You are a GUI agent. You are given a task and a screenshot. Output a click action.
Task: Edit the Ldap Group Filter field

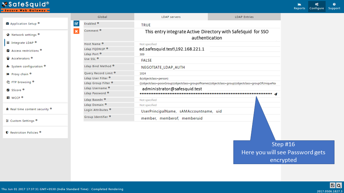[x=207, y=83]
